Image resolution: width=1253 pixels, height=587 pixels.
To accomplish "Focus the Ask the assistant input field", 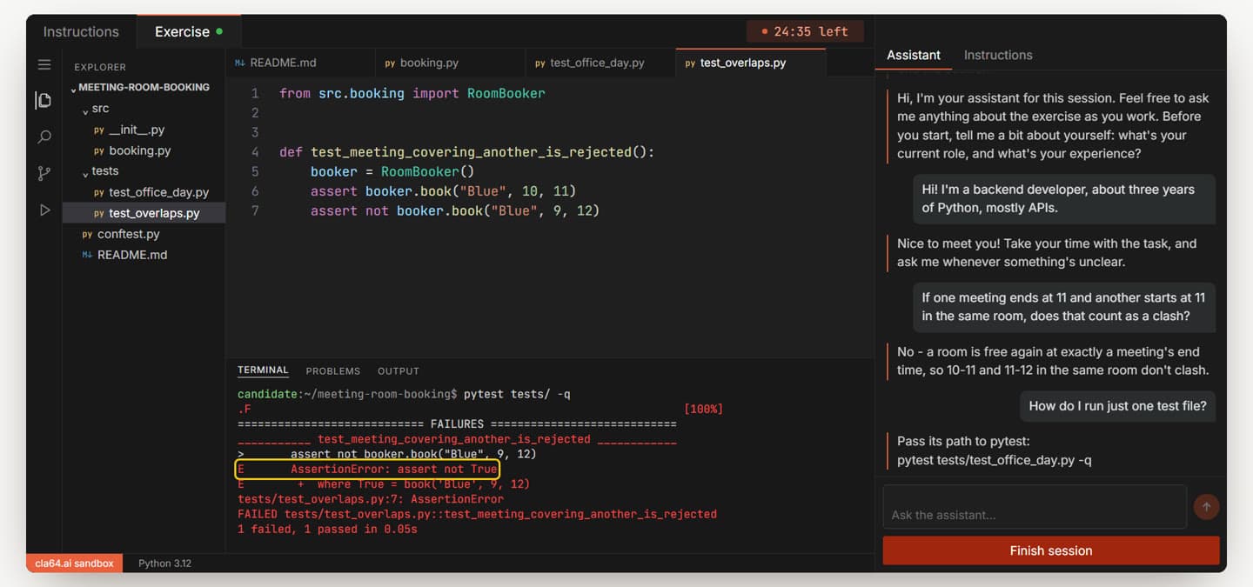I will pyautogui.click(x=1035, y=507).
